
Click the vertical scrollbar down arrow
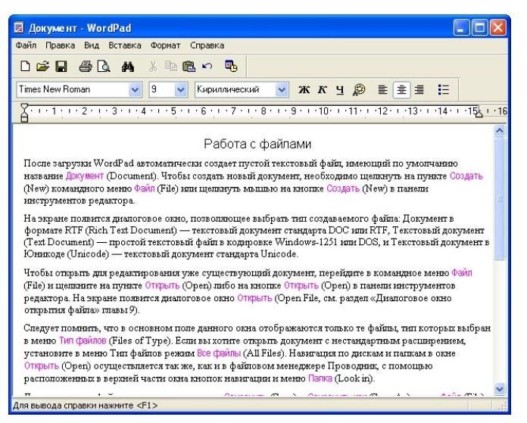[500, 389]
